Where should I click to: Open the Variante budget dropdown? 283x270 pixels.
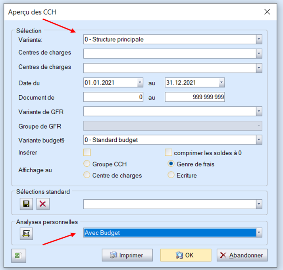[259, 140]
